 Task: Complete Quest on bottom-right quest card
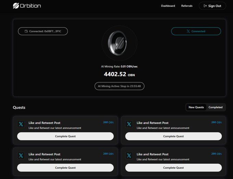pyautogui.click(x=173, y=168)
